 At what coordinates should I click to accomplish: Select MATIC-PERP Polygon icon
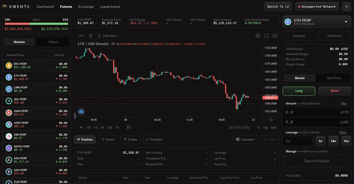(9, 148)
